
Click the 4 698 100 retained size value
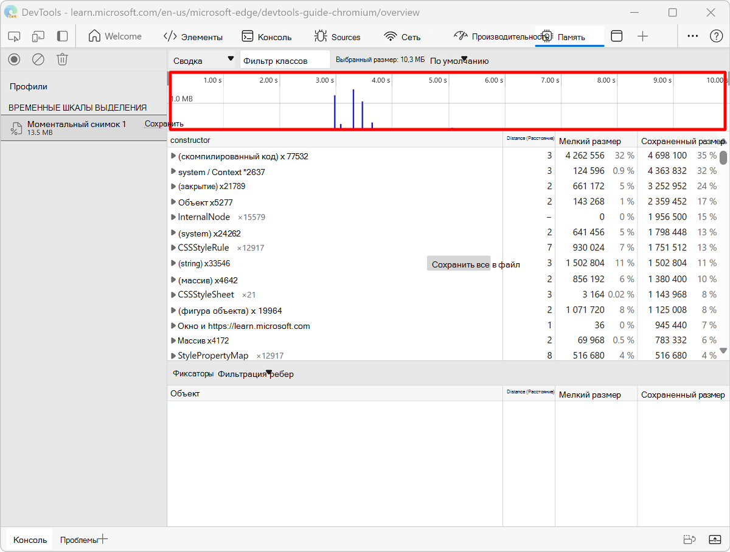[667, 156]
